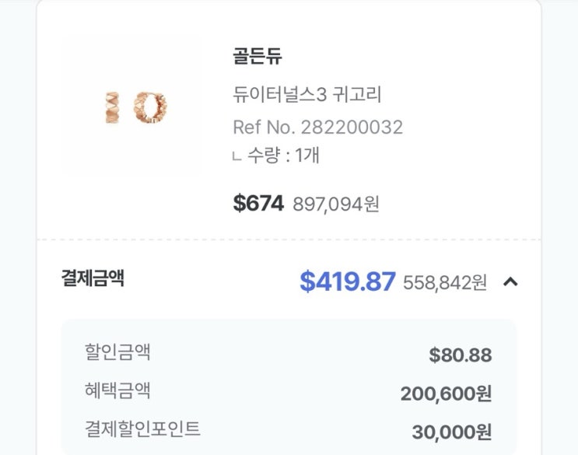
Task: Click the right hoop earring in the image
Action: pyautogui.click(x=152, y=106)
